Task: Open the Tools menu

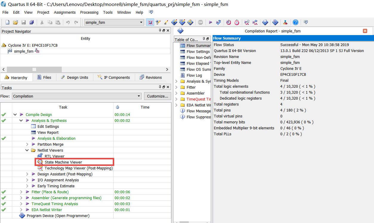Action: coord(108,12)
